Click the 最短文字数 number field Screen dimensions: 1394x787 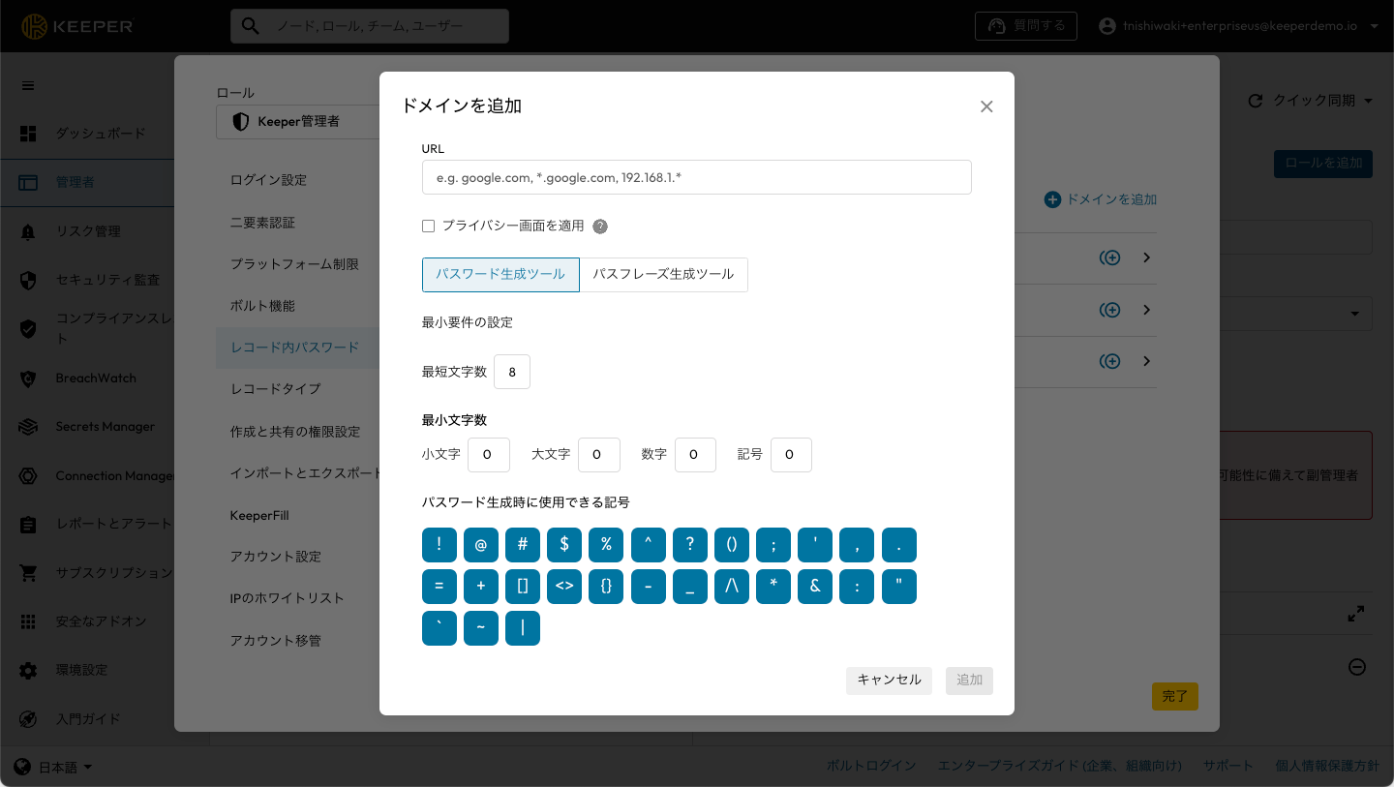[x=512, y=372]
